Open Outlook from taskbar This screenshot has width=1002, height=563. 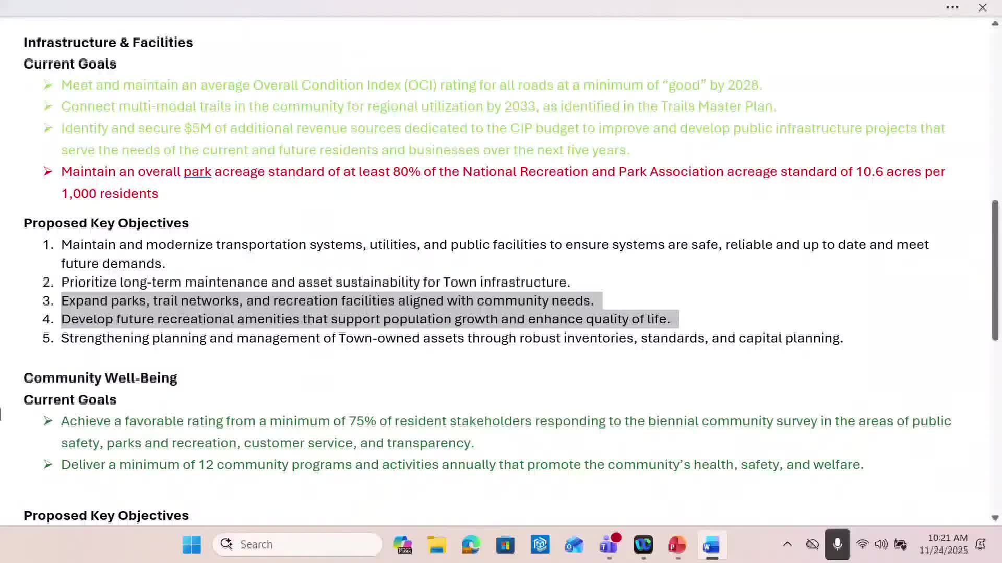click(x=574, y=544)
